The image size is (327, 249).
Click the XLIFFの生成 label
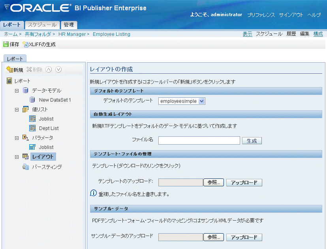(x=42, y=44)
